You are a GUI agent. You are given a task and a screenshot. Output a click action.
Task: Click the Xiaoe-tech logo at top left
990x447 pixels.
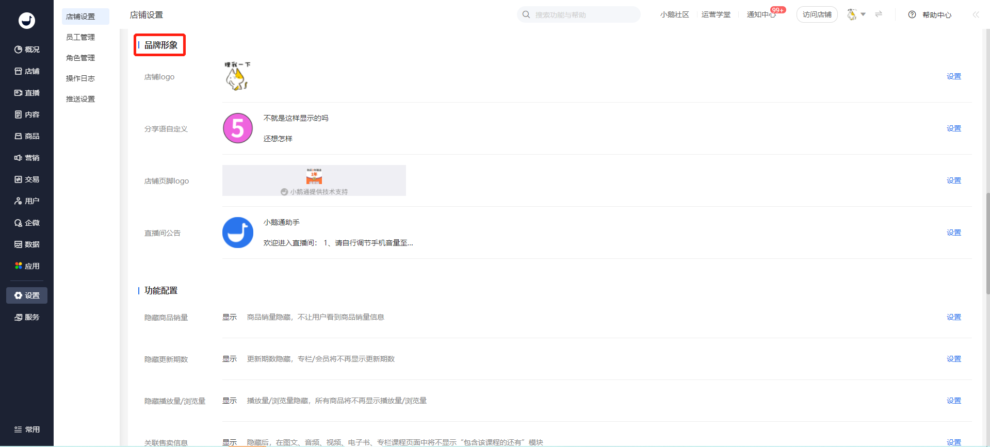pyautogui.click(x=27, y=20)
